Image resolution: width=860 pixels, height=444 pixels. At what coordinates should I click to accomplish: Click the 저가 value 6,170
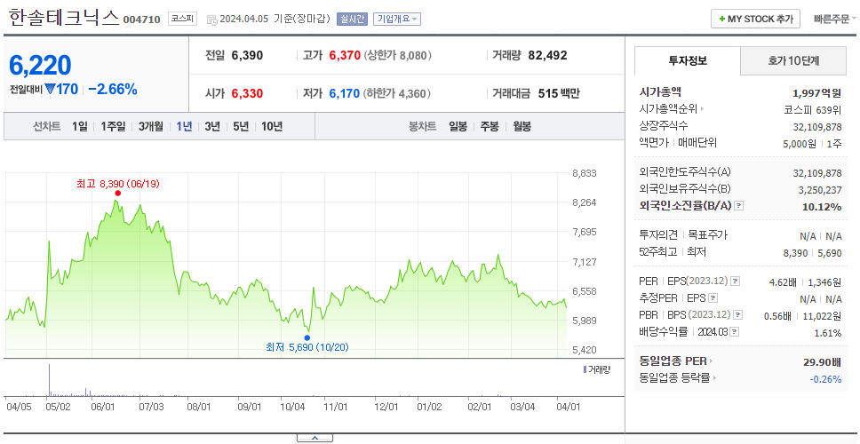click(345, 94)
